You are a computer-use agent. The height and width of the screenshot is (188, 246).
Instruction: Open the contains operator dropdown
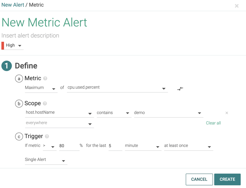pyautogui.click(x=114, y=113)
